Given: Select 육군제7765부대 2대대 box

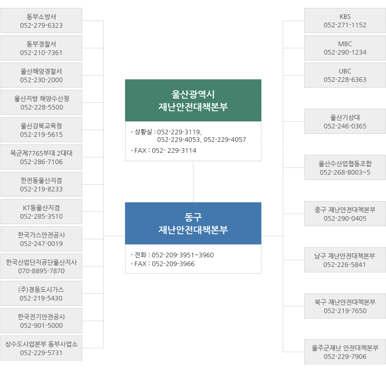Looking at the screenshot, I should [x=42, y=157].
